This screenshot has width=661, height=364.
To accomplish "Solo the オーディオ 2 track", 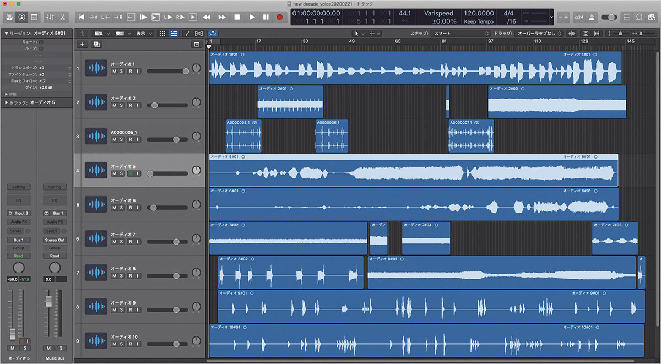I will pos(122,106).
